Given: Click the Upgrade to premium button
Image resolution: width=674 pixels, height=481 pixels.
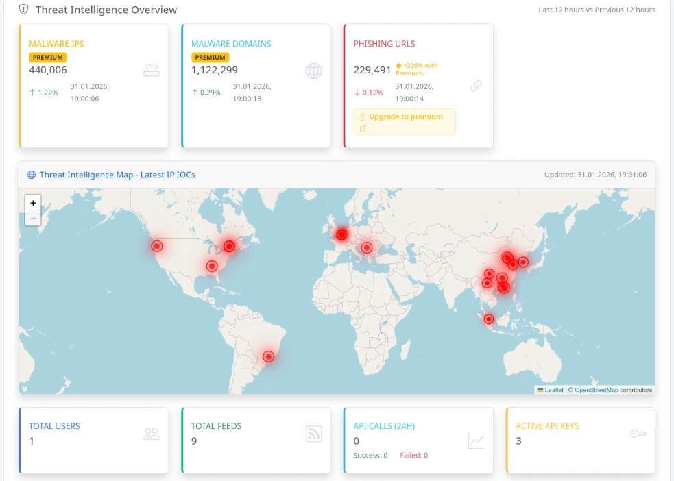Looking at the screenshot, I should [x=404, y=121].
